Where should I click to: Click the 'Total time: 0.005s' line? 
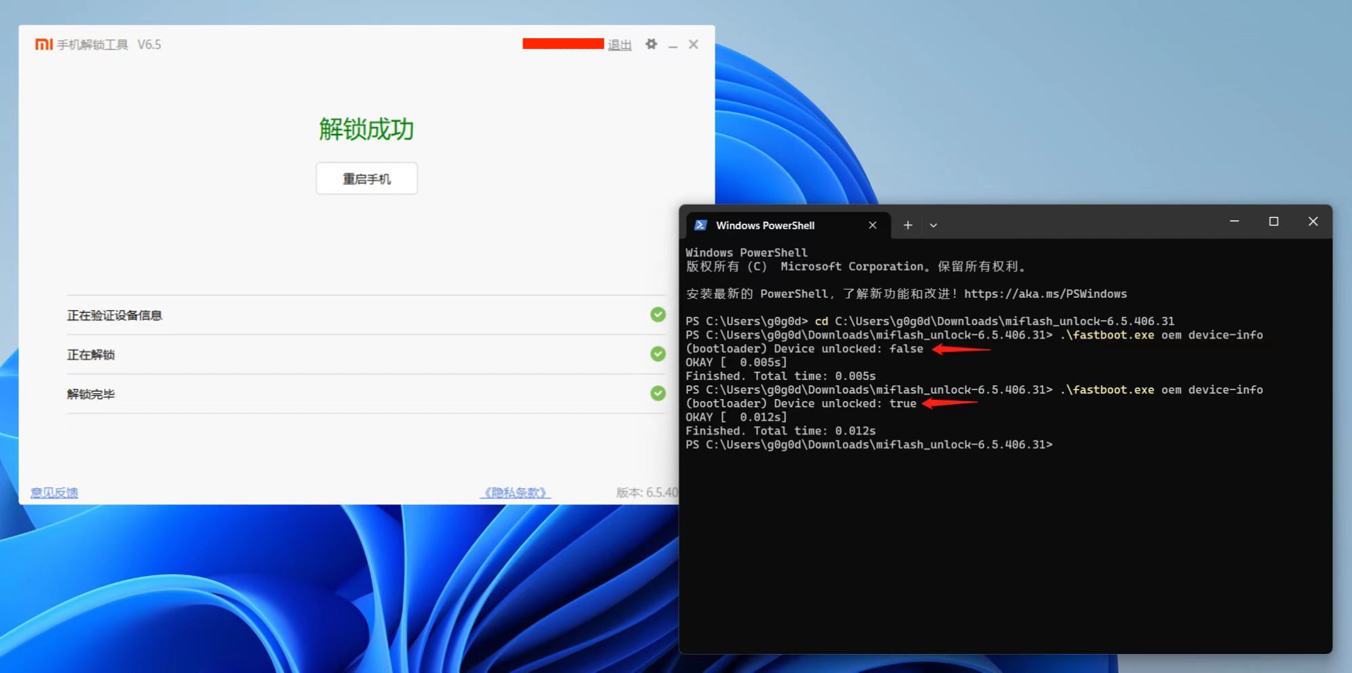pos(781,376)
